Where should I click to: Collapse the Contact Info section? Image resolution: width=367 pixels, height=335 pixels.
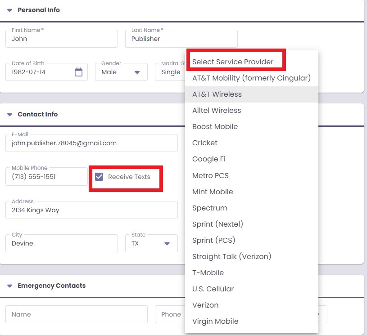point(9,115)
